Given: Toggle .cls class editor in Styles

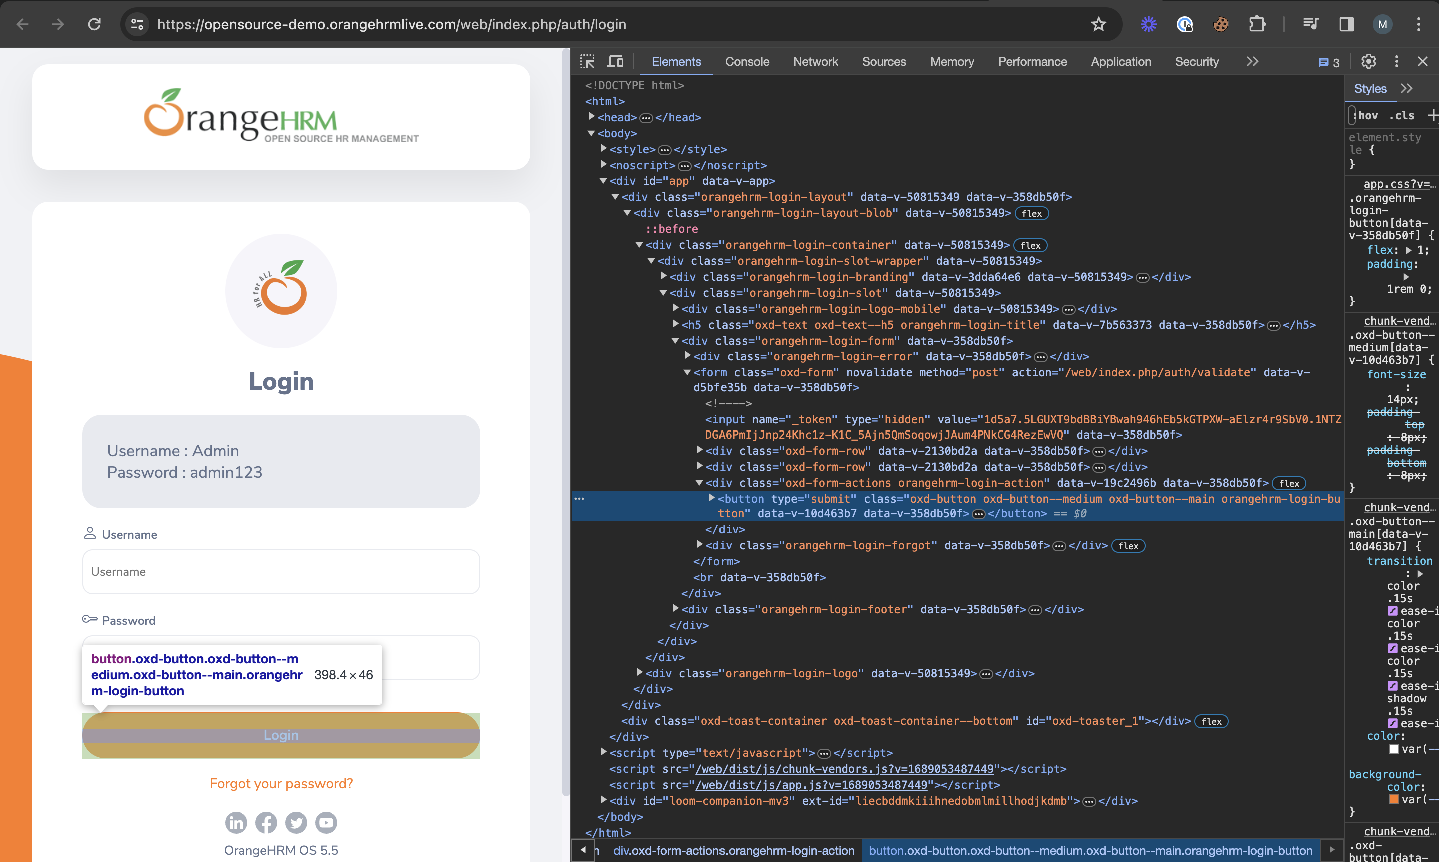Looking at the screenshot, I should pos(1402,115).
